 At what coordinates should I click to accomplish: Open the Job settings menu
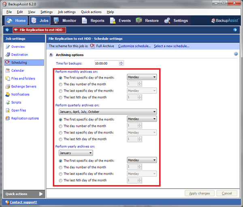[x=67, y=12]
